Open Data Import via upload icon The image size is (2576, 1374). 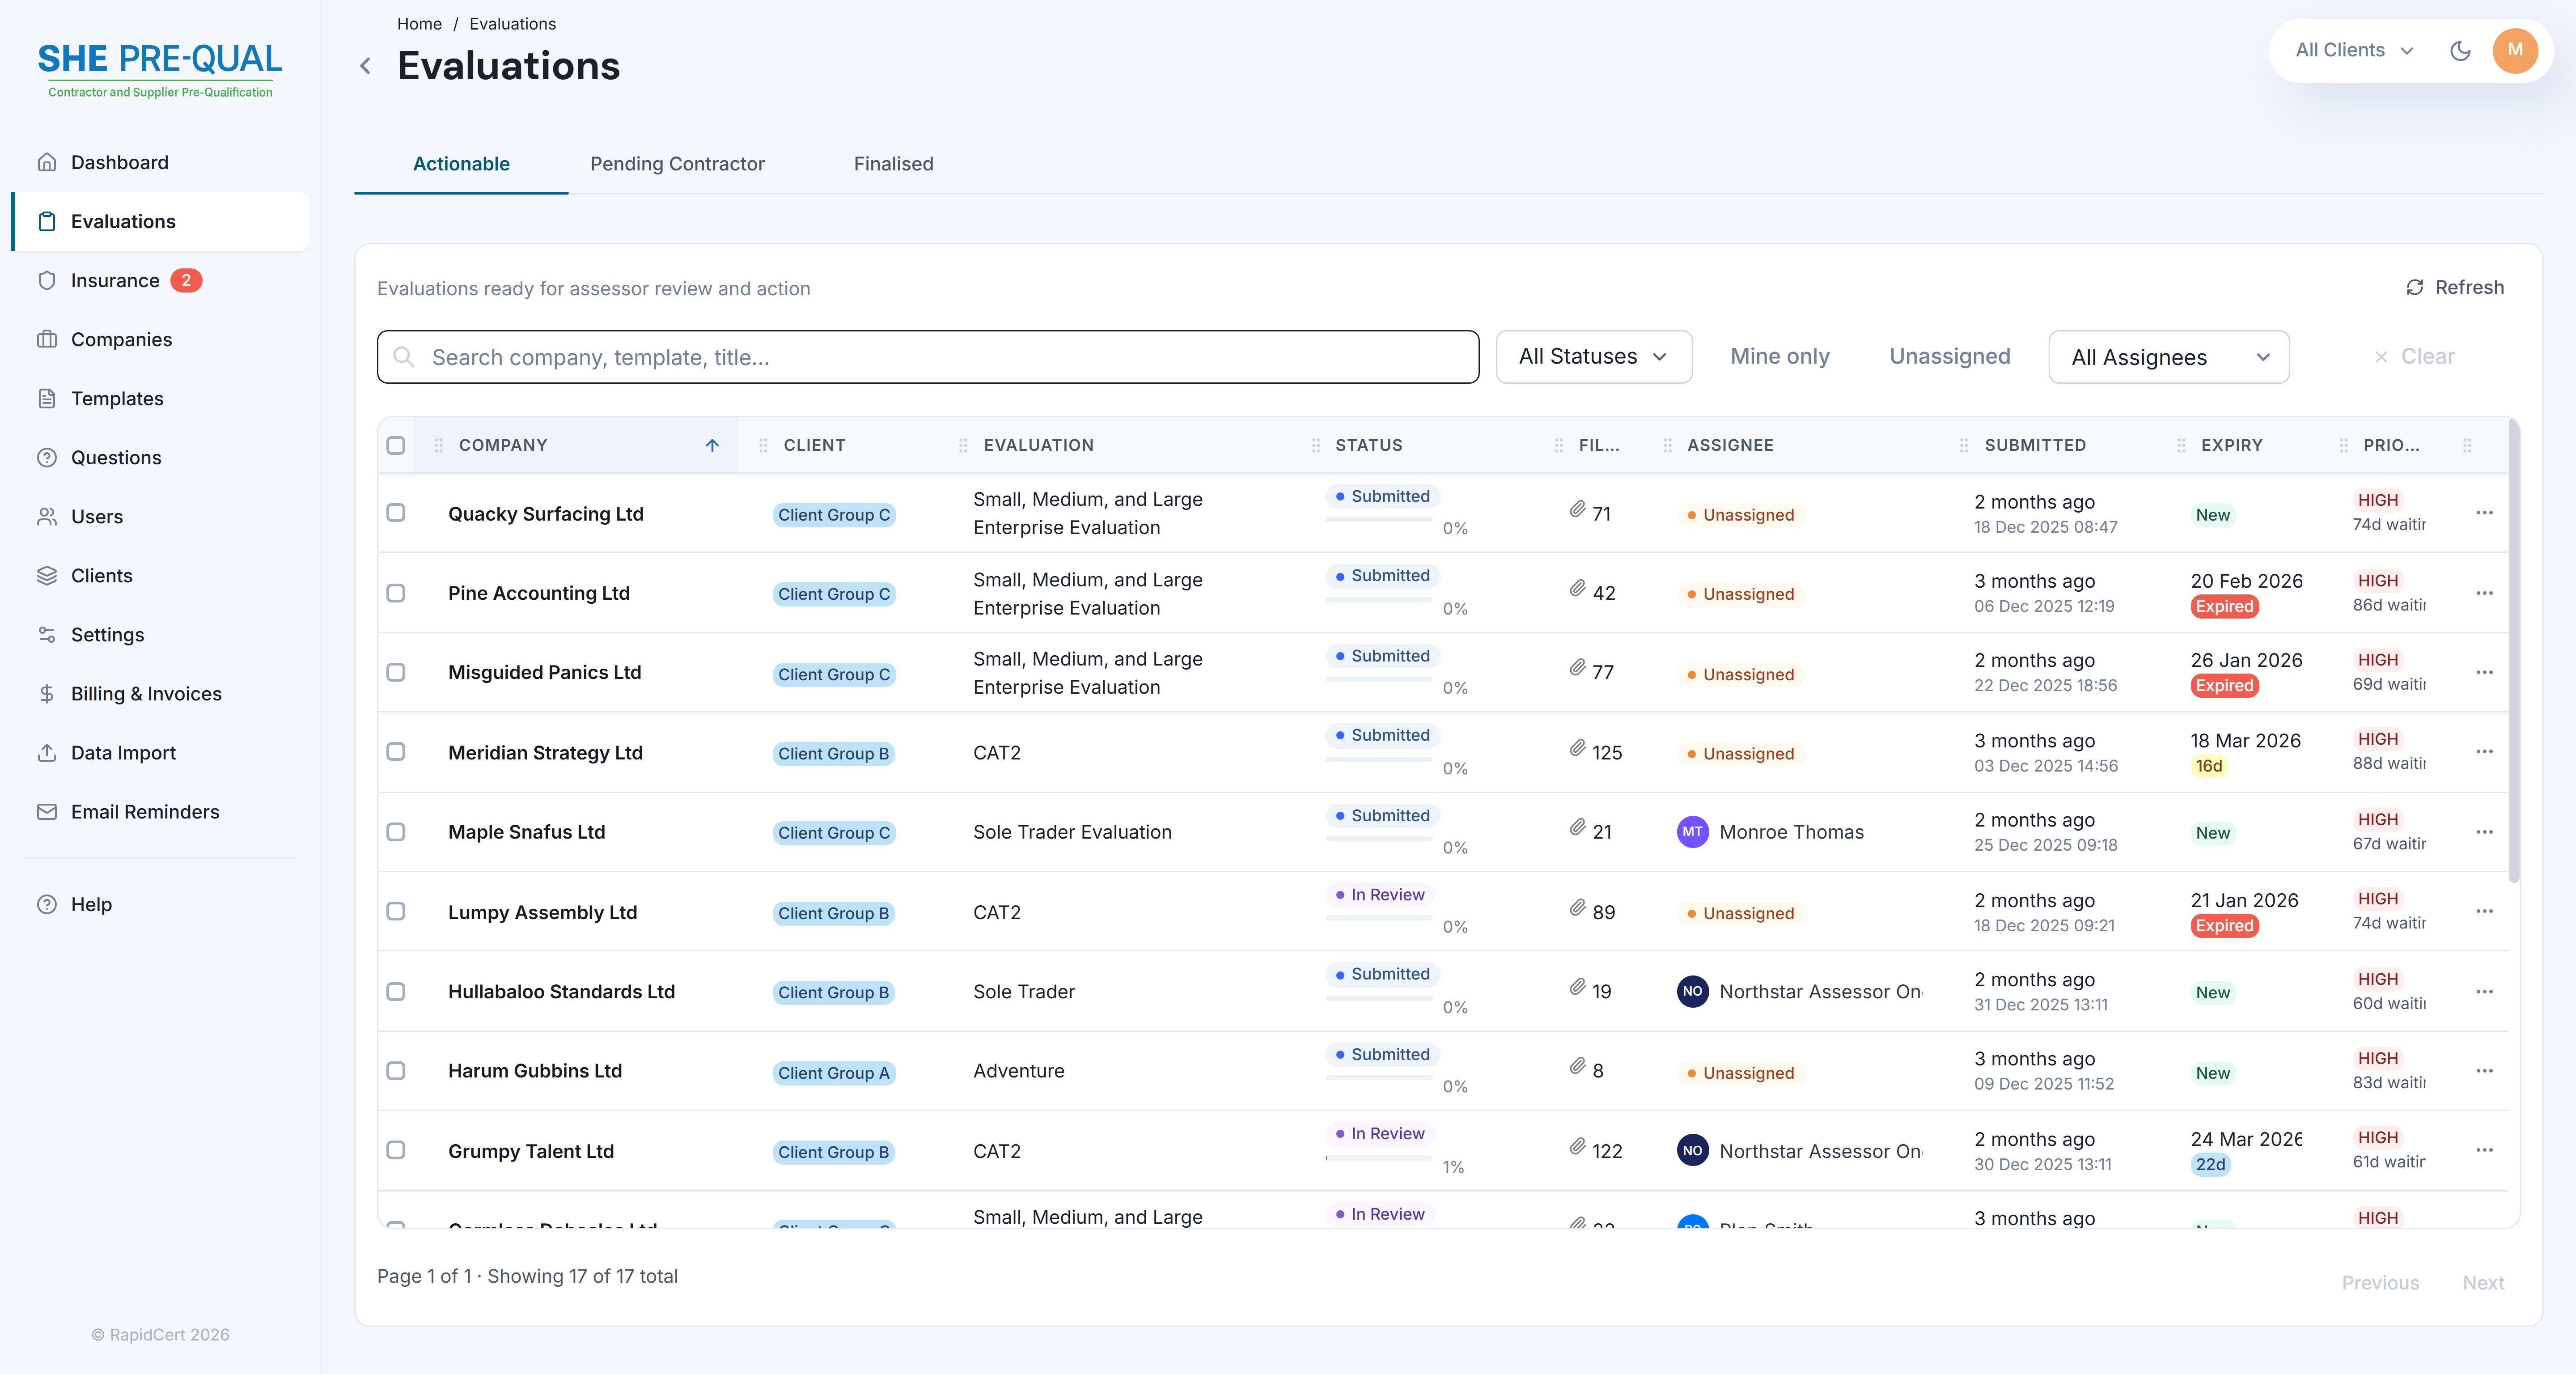point(47,752)
